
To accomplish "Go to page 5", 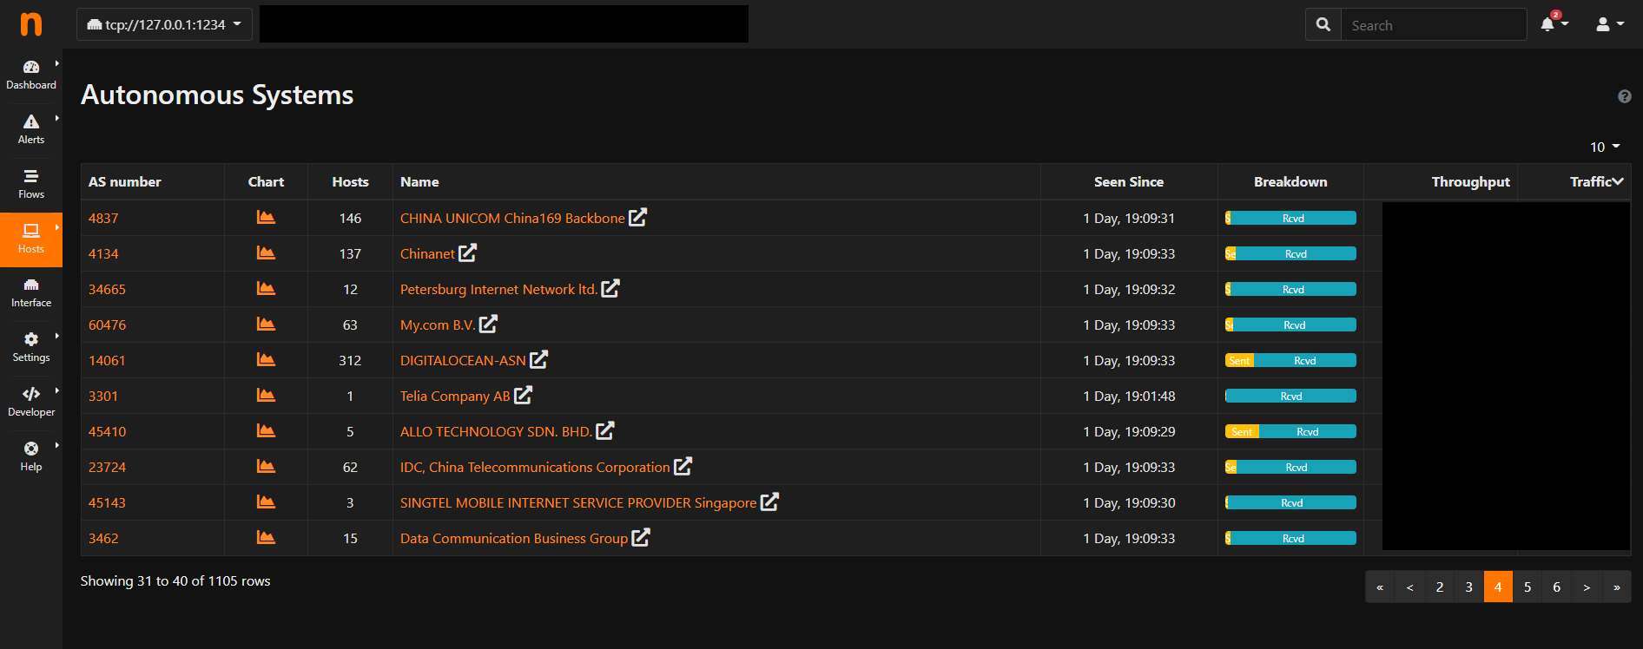I will click(1528, 587).
